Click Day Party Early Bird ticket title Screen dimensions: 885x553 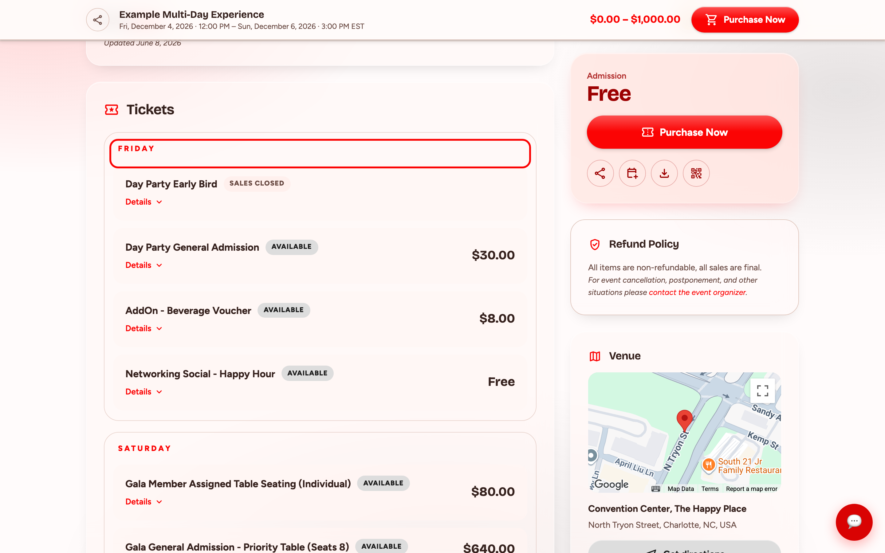(171, 184)
